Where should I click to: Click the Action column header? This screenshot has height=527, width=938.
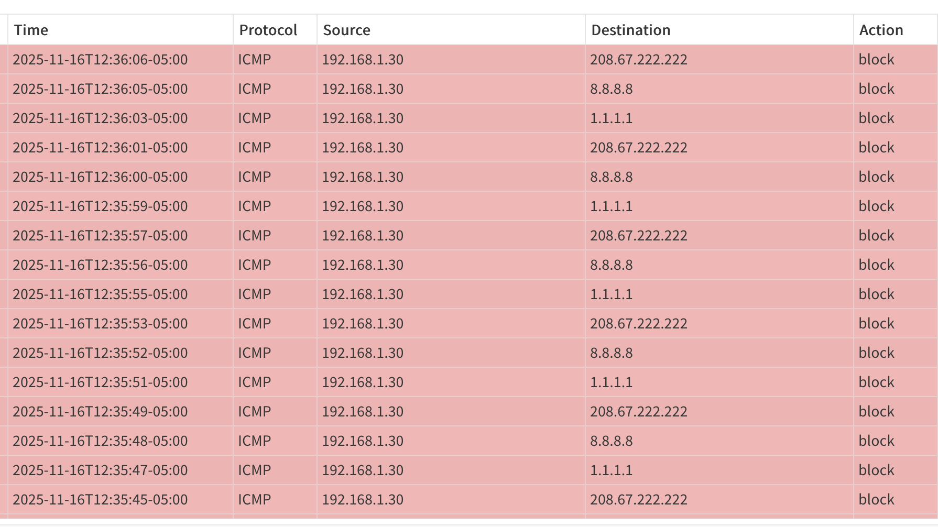tap(881, 30)
